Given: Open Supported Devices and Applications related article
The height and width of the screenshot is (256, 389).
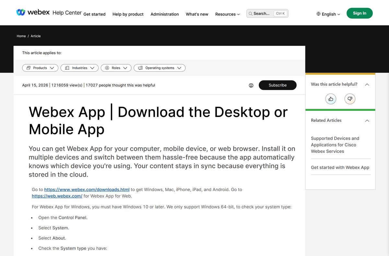Looking at the screenshot, I should [x=335, y=145].
